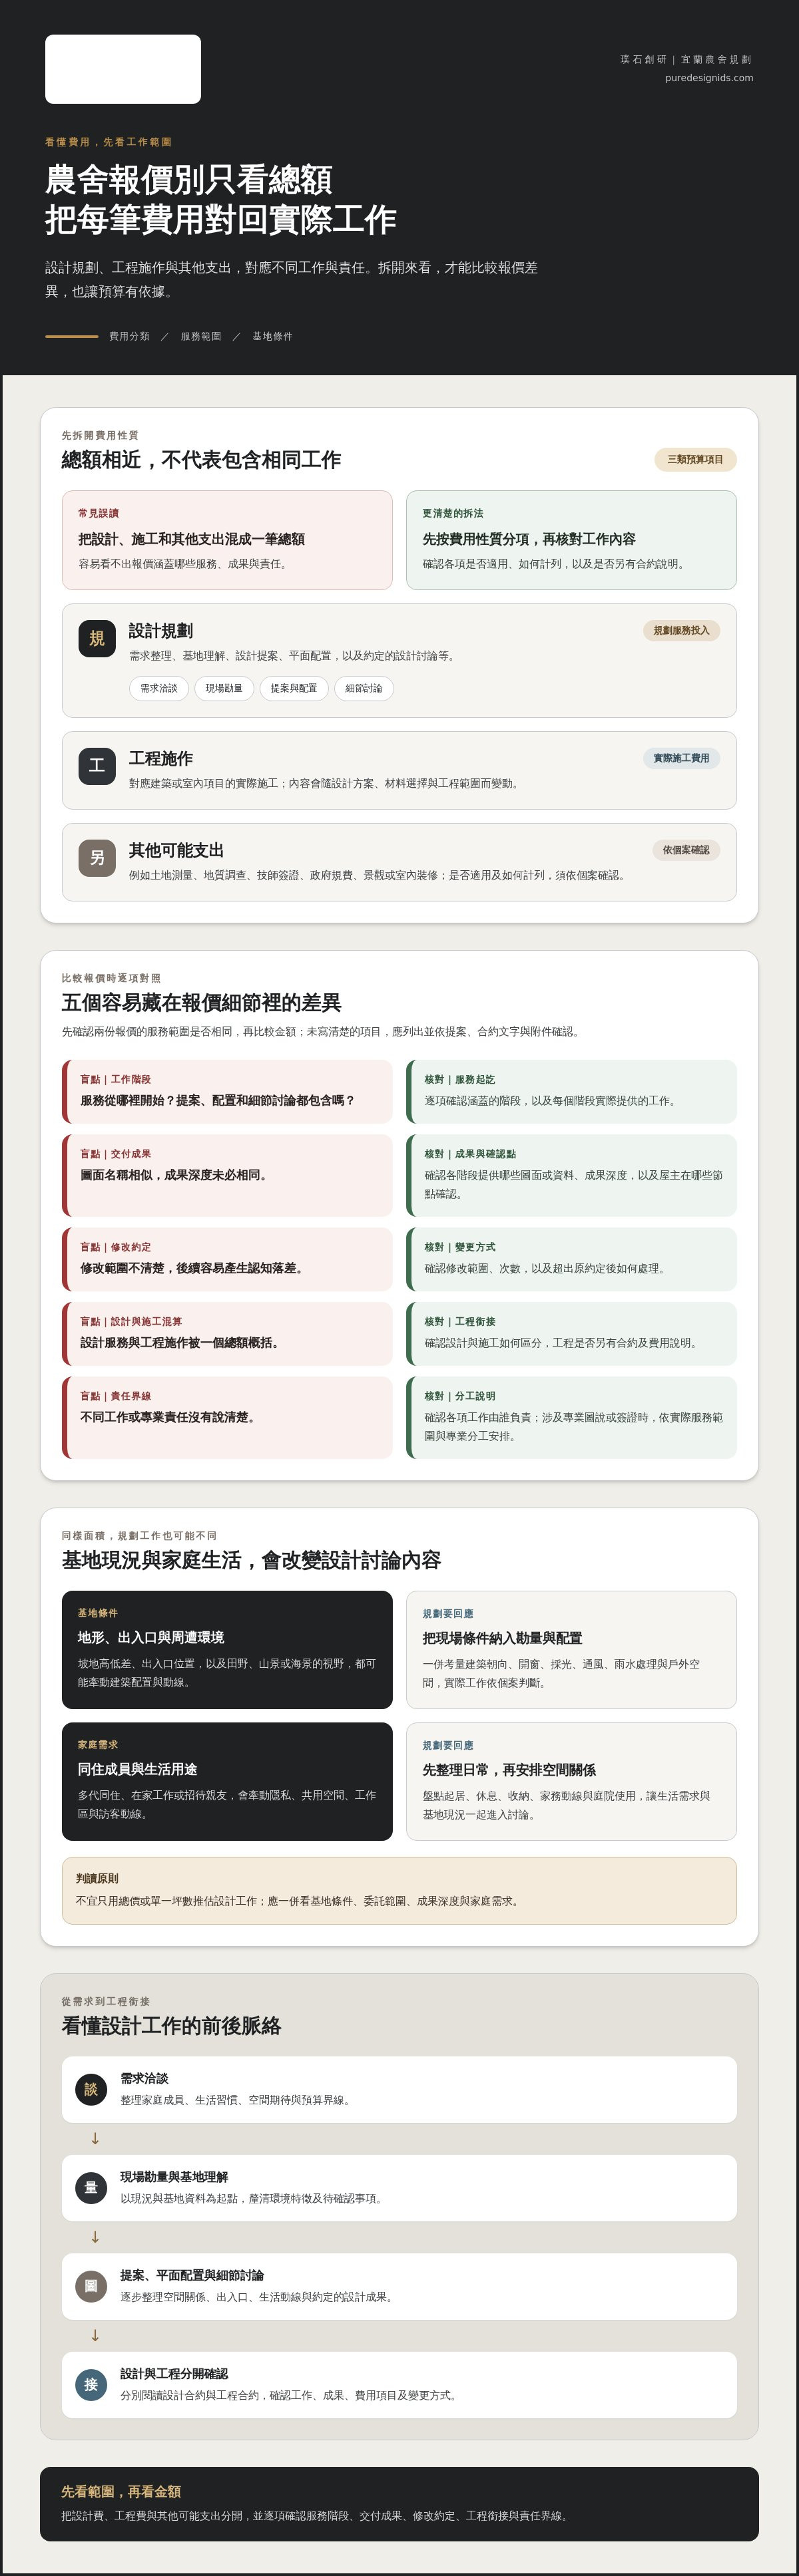Click 費用分類 in header breadcrumb
The width and height of the screenshot is (799, 2576).
pos(129,336)
